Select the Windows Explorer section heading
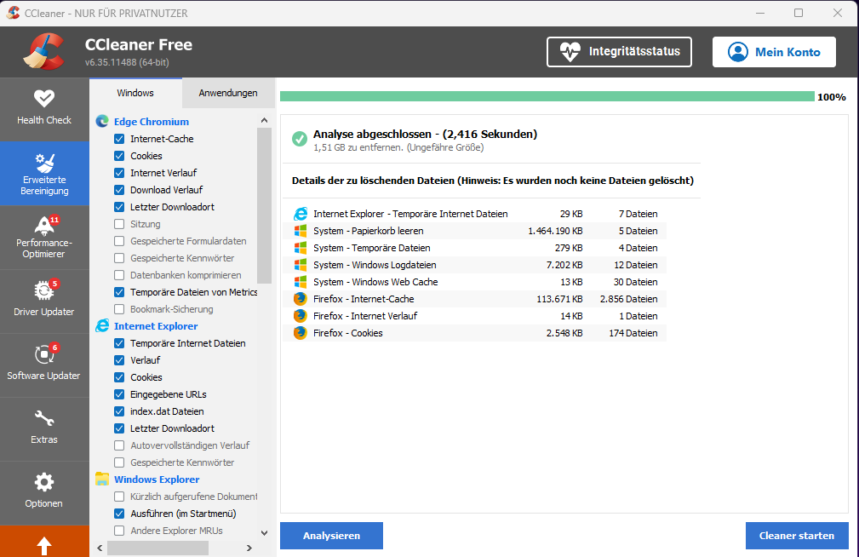This screenshot has width=859, height=557. pyautogui.click(x=157, y=479)
